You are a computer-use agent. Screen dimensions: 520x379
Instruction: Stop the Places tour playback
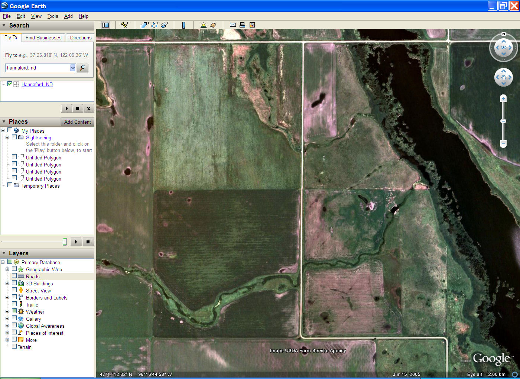[88, 242]
